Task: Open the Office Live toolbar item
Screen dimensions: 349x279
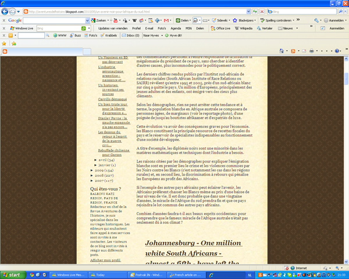Action: (221, 28)
